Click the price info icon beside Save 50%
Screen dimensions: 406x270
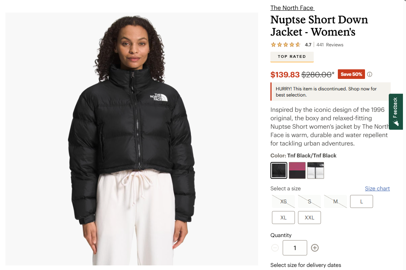point(370,74)
